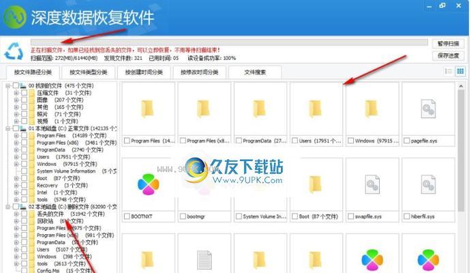Click the 01 本地磁盘 drive icon
This screenshot has height=273, width=471.
coord(22,129)
